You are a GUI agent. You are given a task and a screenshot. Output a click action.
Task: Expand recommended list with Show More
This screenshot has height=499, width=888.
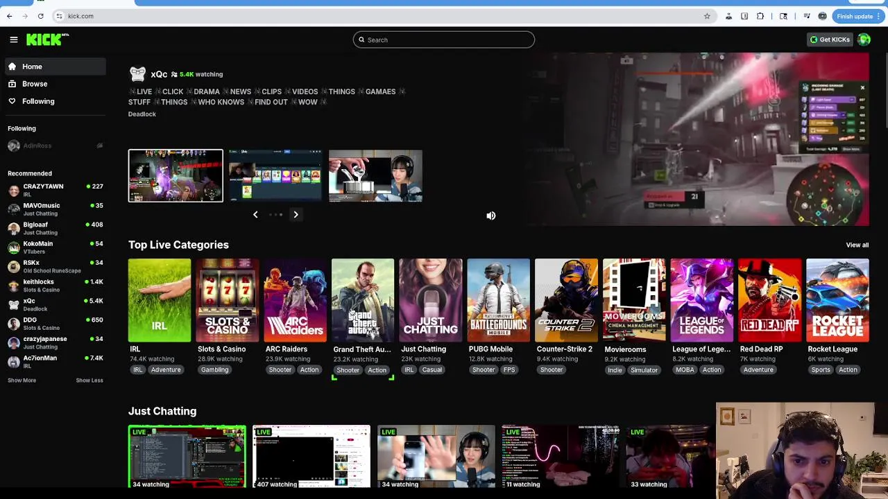point(22,380)
